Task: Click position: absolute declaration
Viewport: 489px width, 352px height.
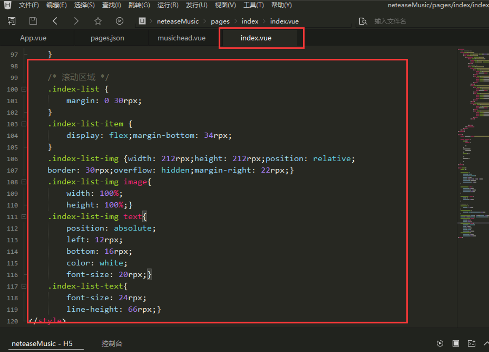Action: pyautogui.click(x=111, y=228)
